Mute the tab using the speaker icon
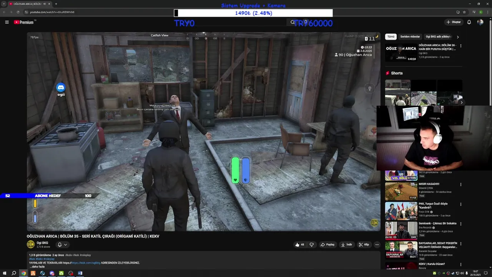Image resolution: width=492 pixels, height=277 pixels. 45,4
